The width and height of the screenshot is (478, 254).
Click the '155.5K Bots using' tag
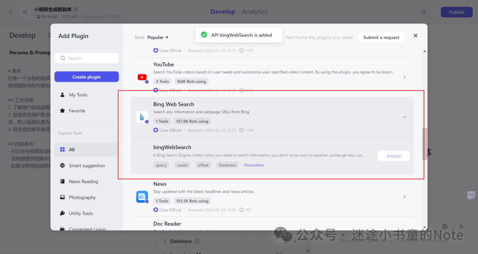pyautogui.click(x=192, y=201)
